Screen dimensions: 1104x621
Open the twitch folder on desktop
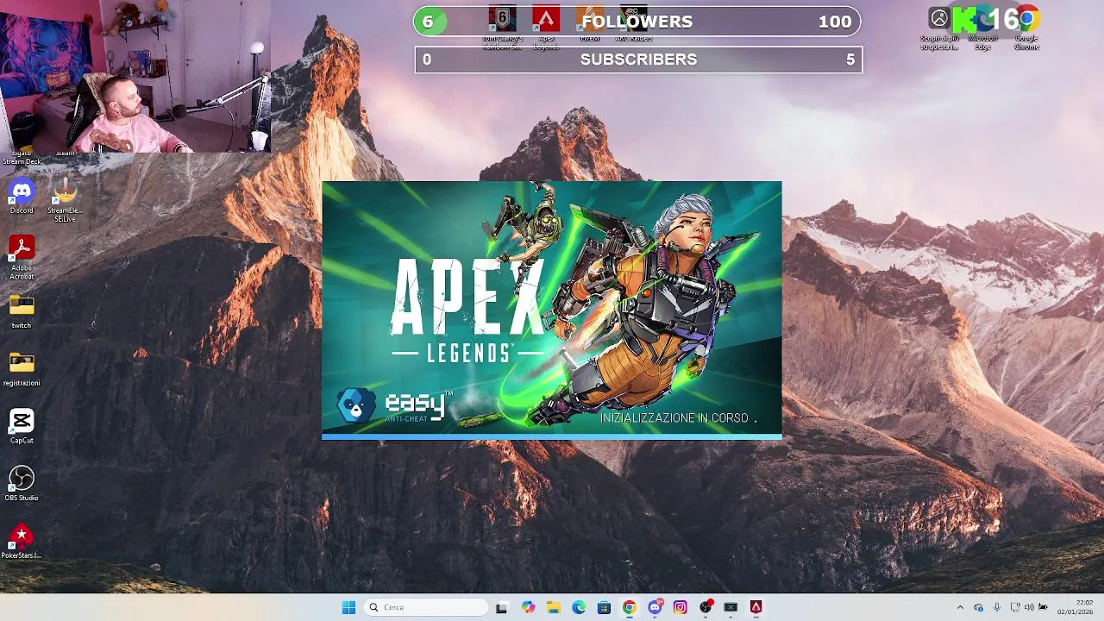(x=22, y=311)
